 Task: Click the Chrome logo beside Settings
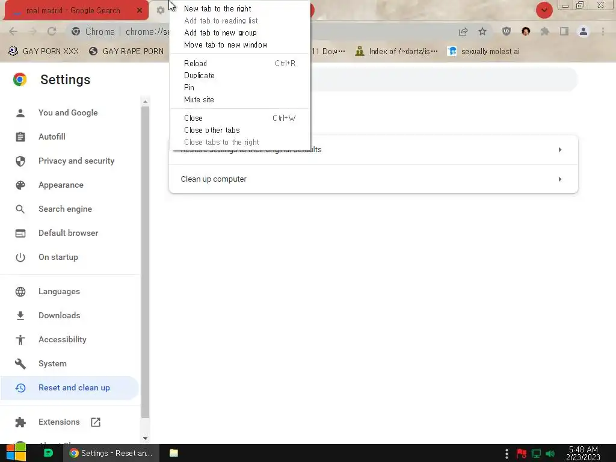click(20, 79)
